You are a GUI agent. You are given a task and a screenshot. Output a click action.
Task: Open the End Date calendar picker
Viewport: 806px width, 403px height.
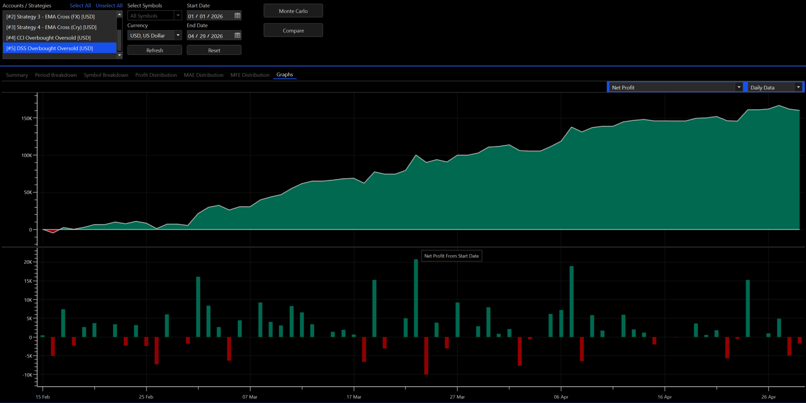237,35
